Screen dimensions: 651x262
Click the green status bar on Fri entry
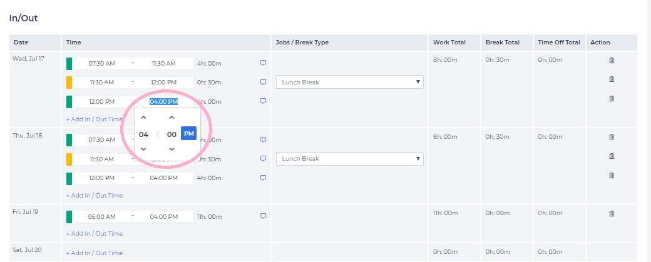pyautogui.click(x=69, y=217)
